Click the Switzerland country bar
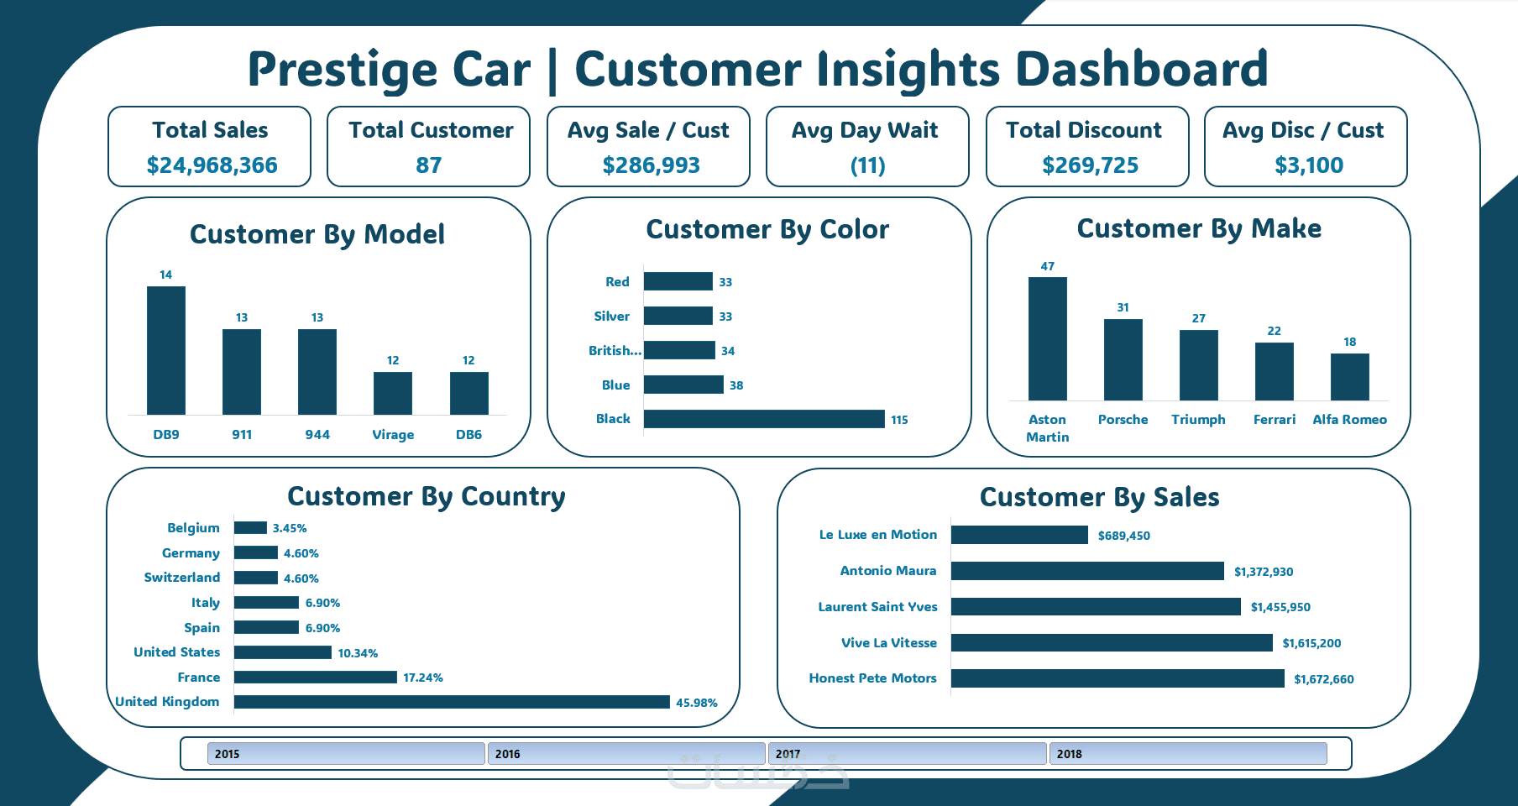Viewport: 1518px width, 806px height. coord(256,578)
